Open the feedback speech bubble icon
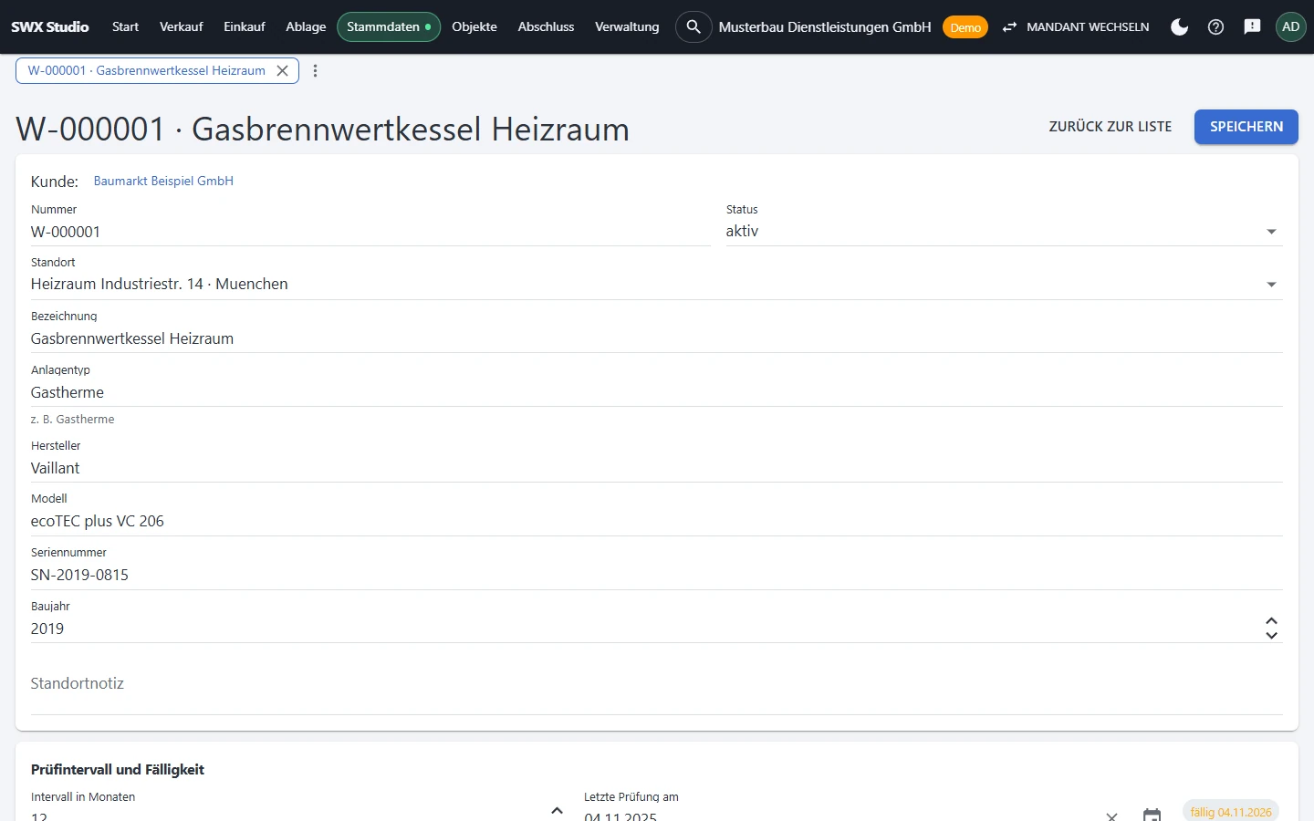The image size is (1314, 821). (x=1252, y=27)
